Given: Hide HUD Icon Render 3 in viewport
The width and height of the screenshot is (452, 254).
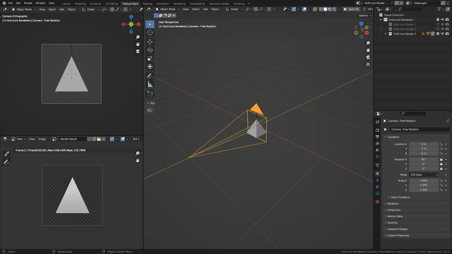Looking at the screenshot, I should coord(442,34).
